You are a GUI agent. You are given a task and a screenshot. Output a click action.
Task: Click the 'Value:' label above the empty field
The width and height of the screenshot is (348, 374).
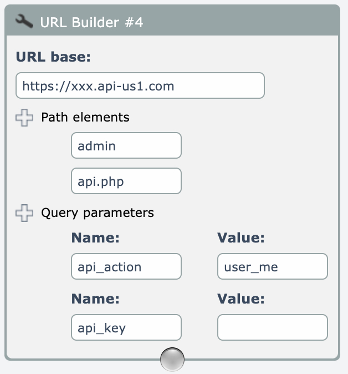241,299
